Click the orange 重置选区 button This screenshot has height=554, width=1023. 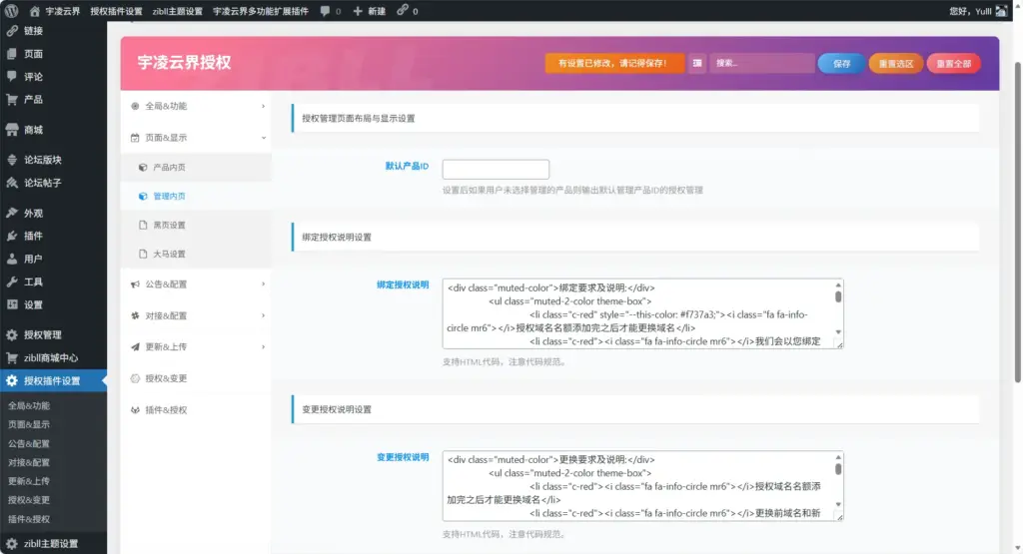point(896,63)
